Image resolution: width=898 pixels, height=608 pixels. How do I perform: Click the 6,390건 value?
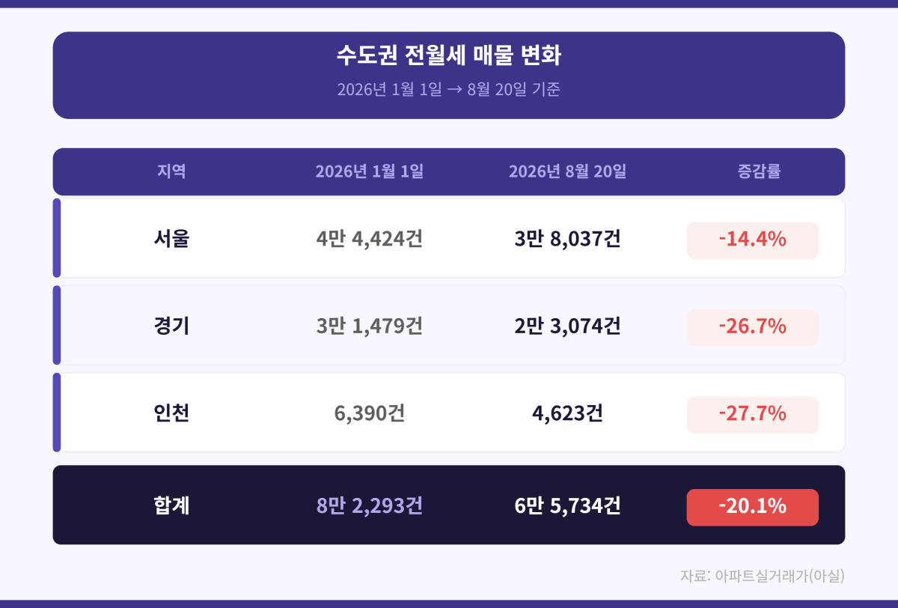point(370,413)
